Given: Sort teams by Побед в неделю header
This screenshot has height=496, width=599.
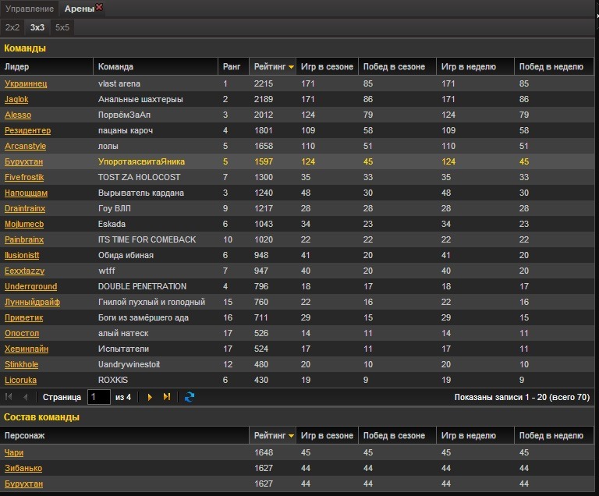Looking at the screenshot, I should click(554, 66).
